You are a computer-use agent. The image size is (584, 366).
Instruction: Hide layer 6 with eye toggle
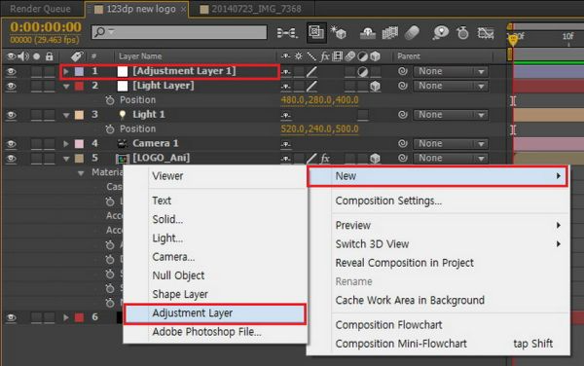point(11,317)
